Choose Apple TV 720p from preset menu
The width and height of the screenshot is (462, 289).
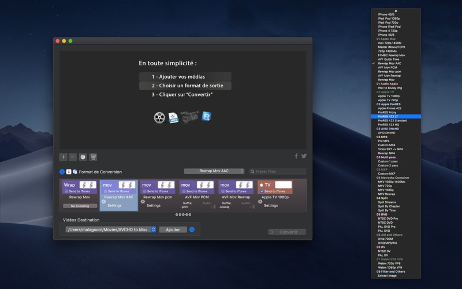396,100
